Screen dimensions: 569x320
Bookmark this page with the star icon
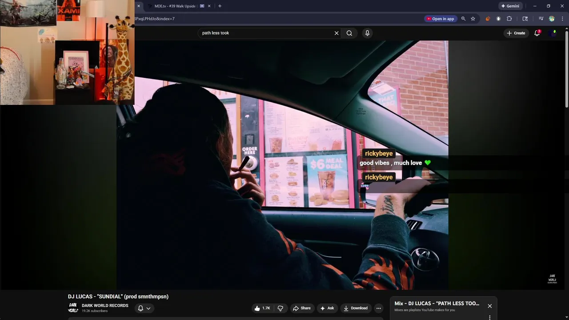[473, 19]
